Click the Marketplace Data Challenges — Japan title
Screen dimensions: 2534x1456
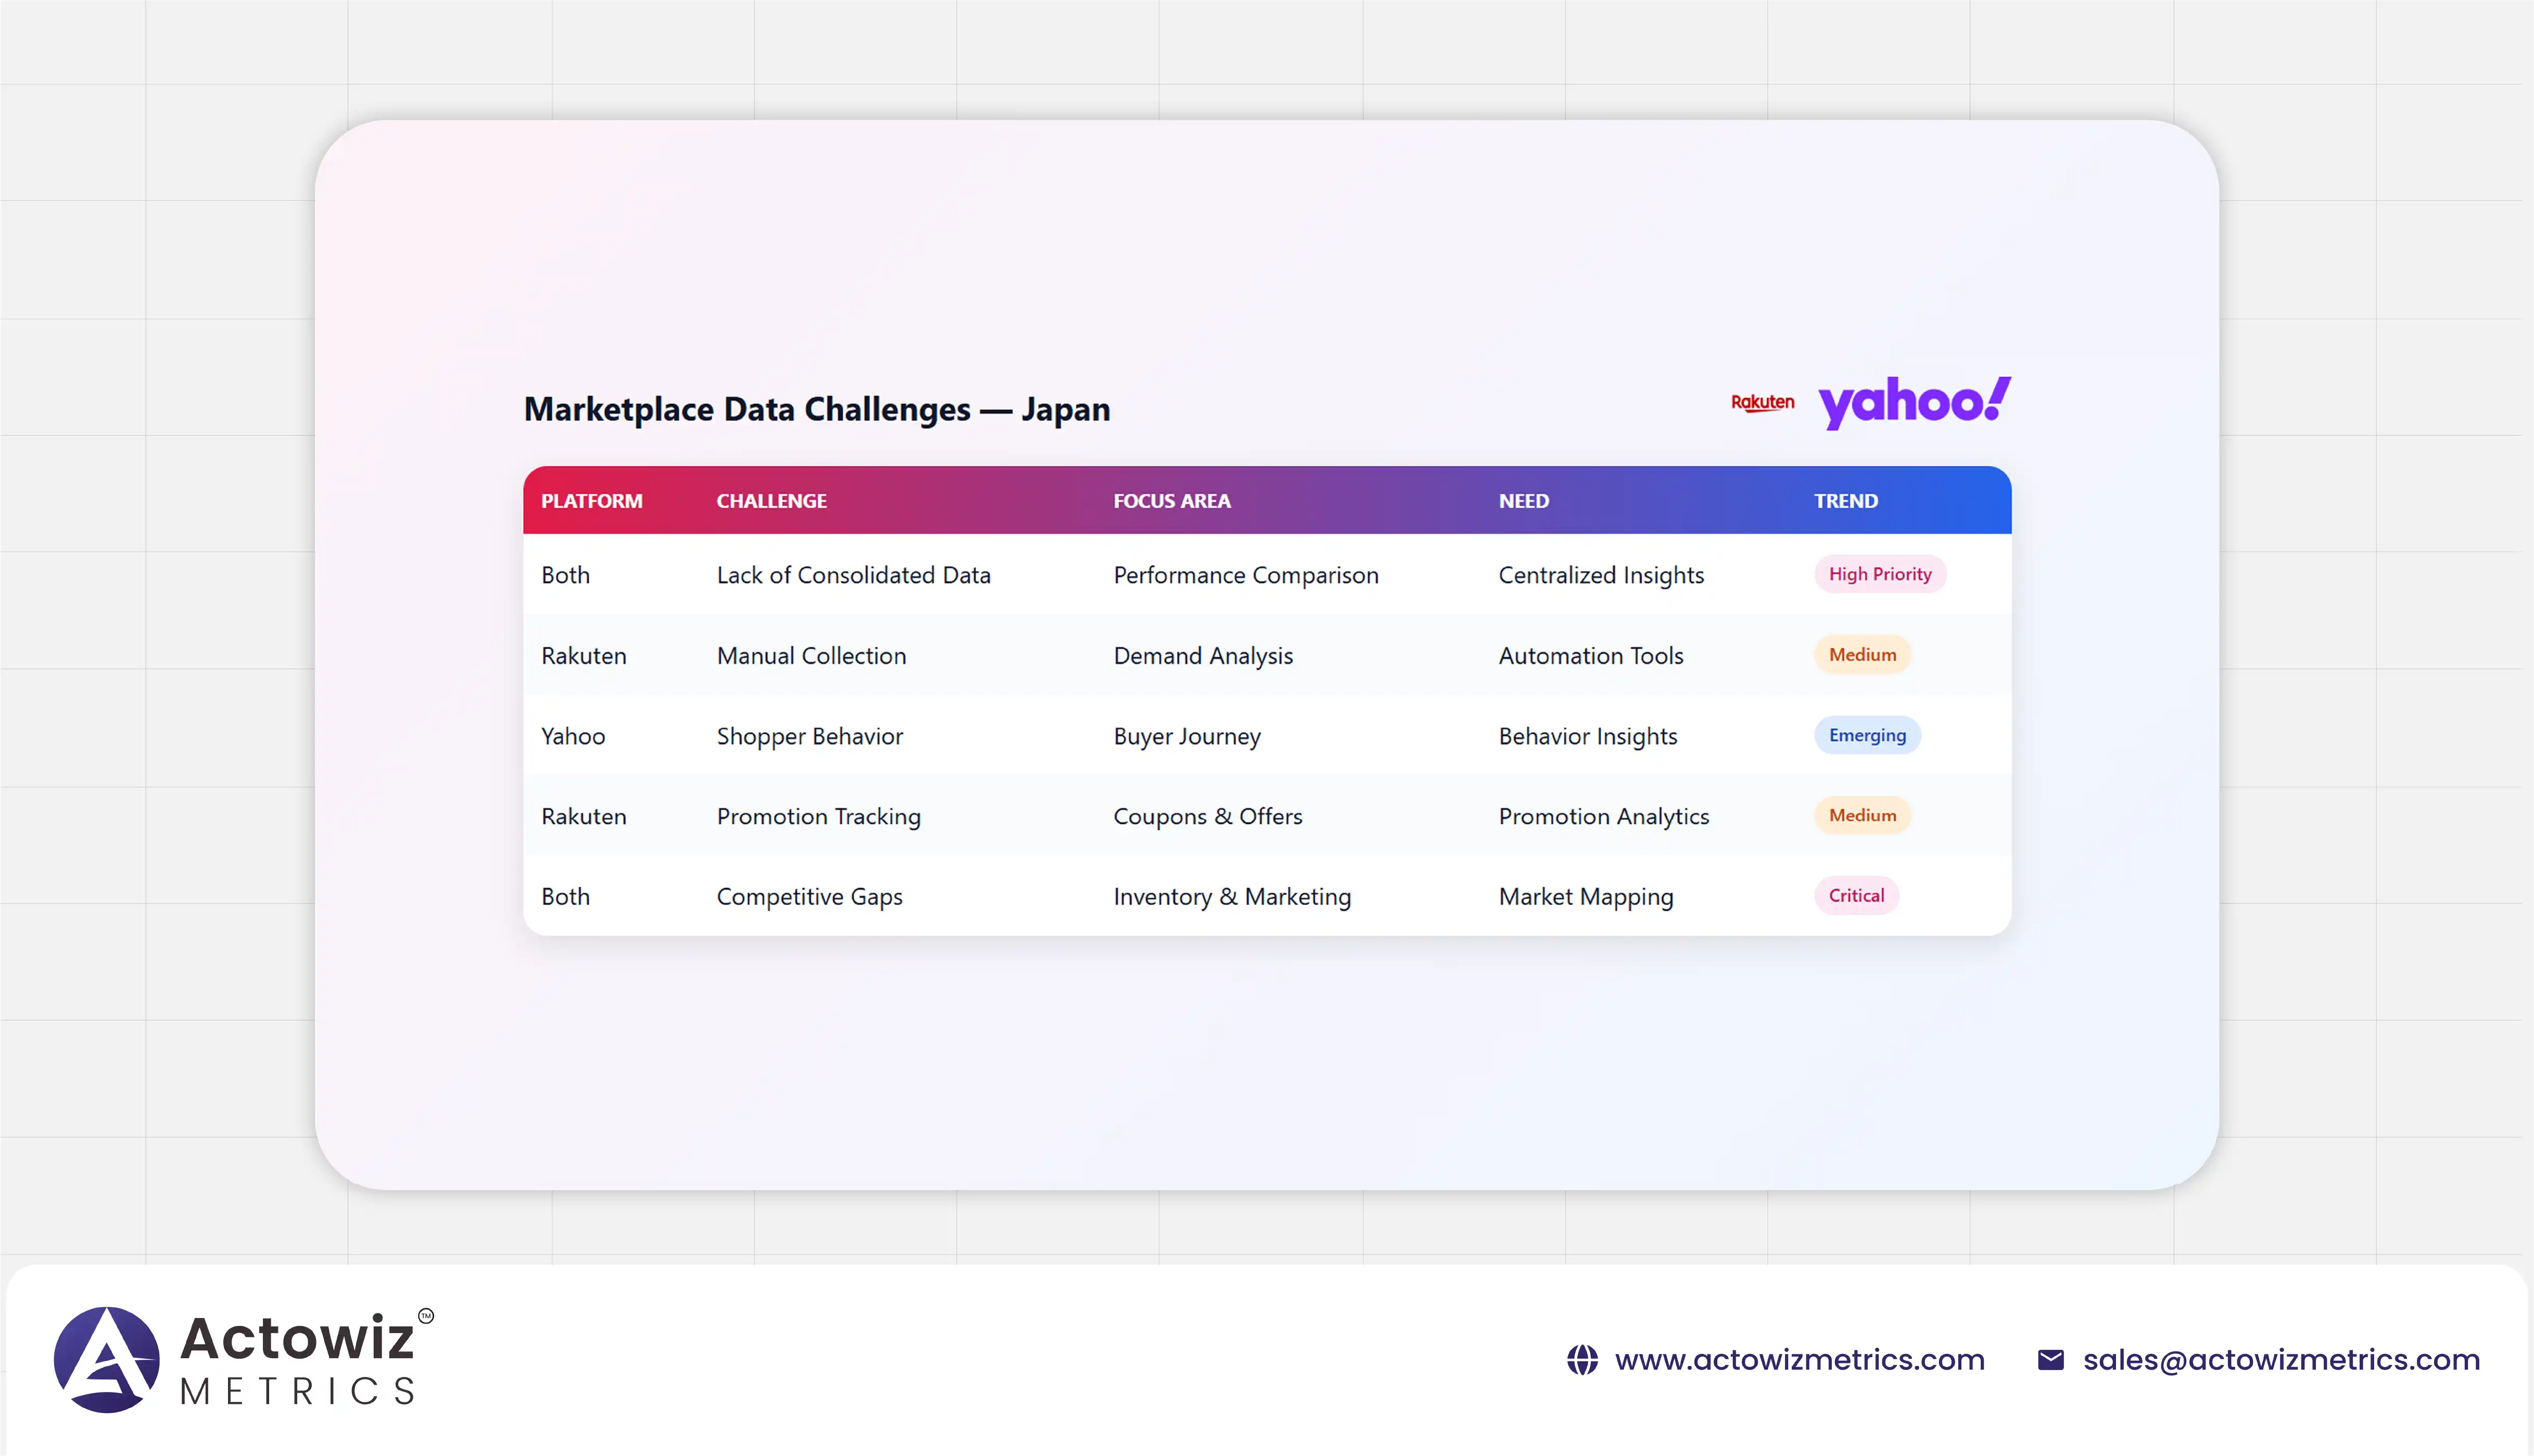tap(816, 409)
